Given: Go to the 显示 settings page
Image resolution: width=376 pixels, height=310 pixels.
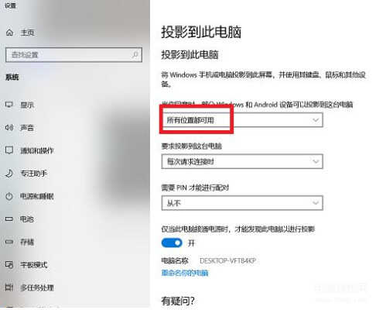Looking at the screenshot, I should click(27, 105).
